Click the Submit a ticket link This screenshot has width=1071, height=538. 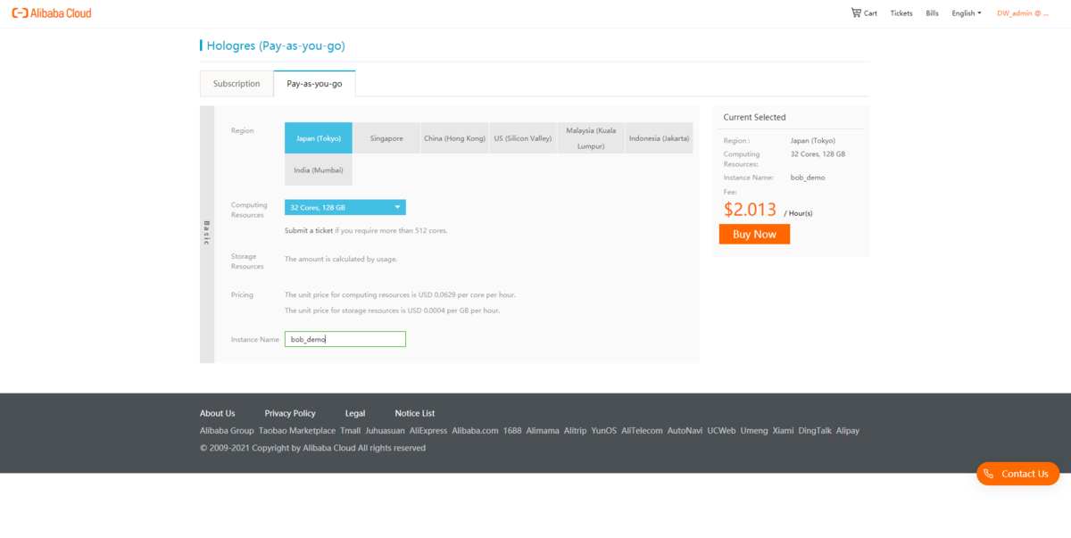(309, 230)
